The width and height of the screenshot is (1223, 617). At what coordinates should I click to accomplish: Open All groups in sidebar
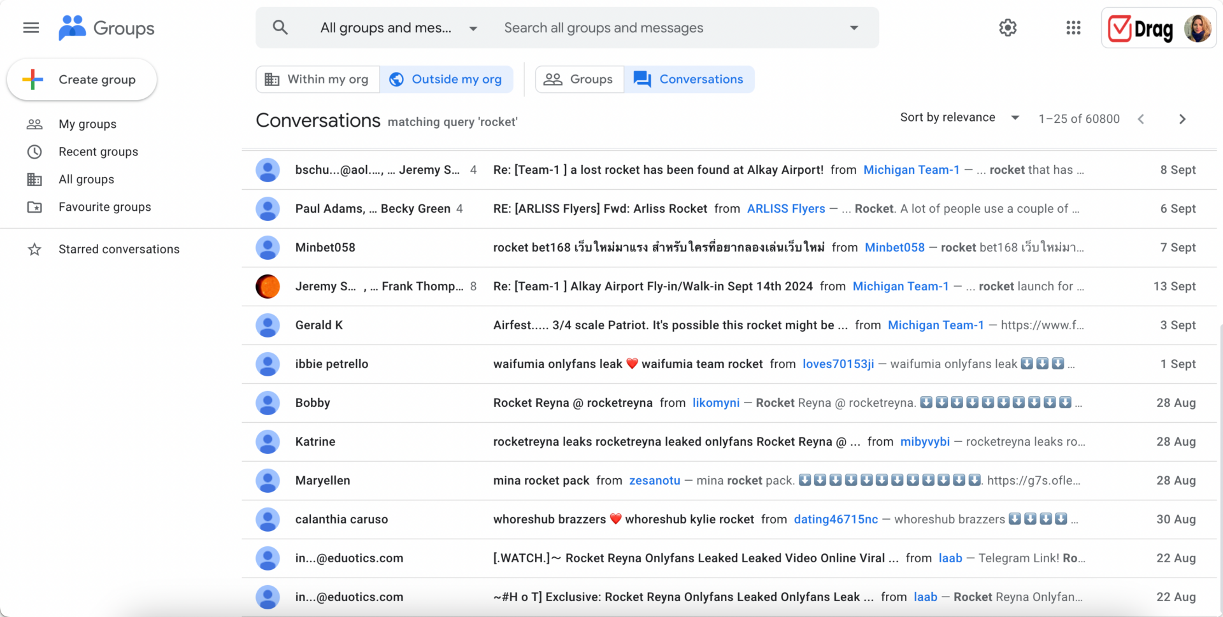tap(86, 180)
